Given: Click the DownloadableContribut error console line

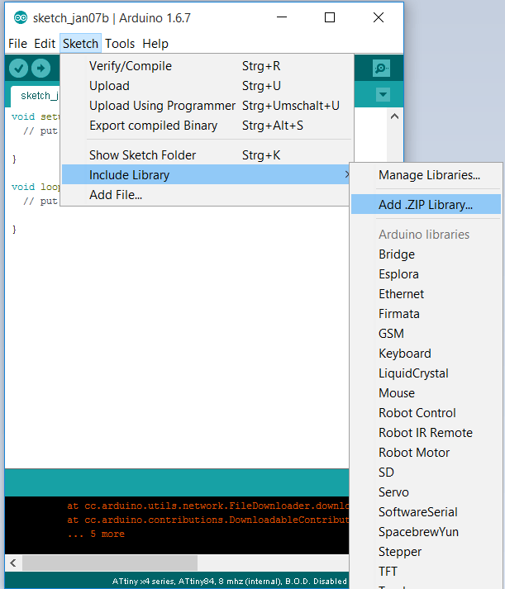Looking at the screenshot, I should point(207,520).
